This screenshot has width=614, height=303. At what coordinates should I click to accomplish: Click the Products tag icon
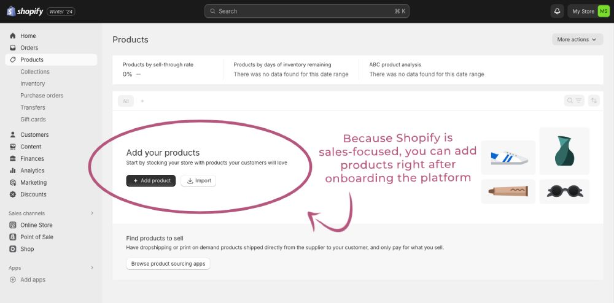point(13,60)
